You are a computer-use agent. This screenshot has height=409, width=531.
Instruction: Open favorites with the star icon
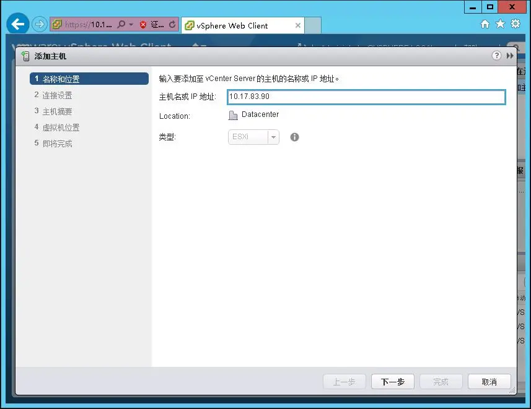(500, 24)
